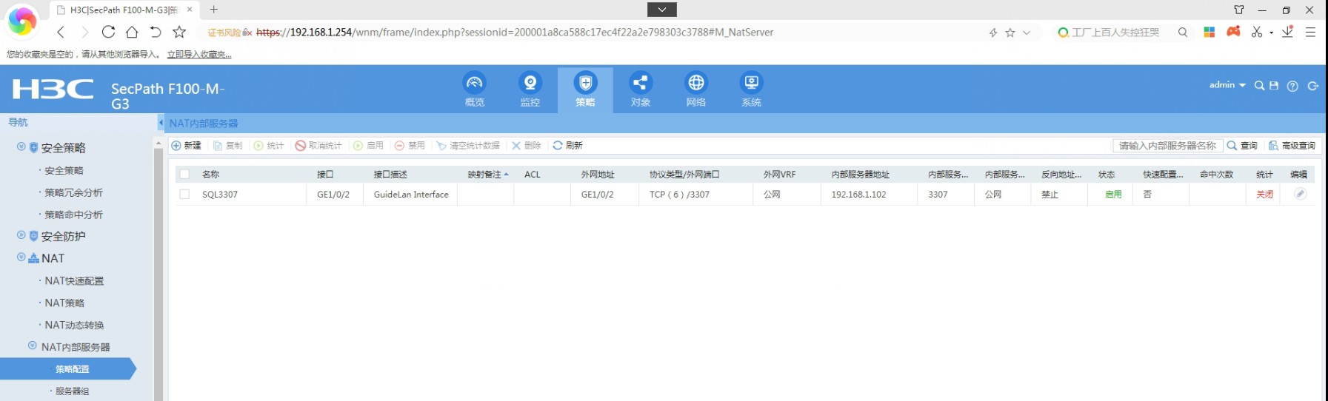Sort by 映射备注 column header
This screenshot has width=1328, height=401.
pyautogui.click(x=488, y=175)
